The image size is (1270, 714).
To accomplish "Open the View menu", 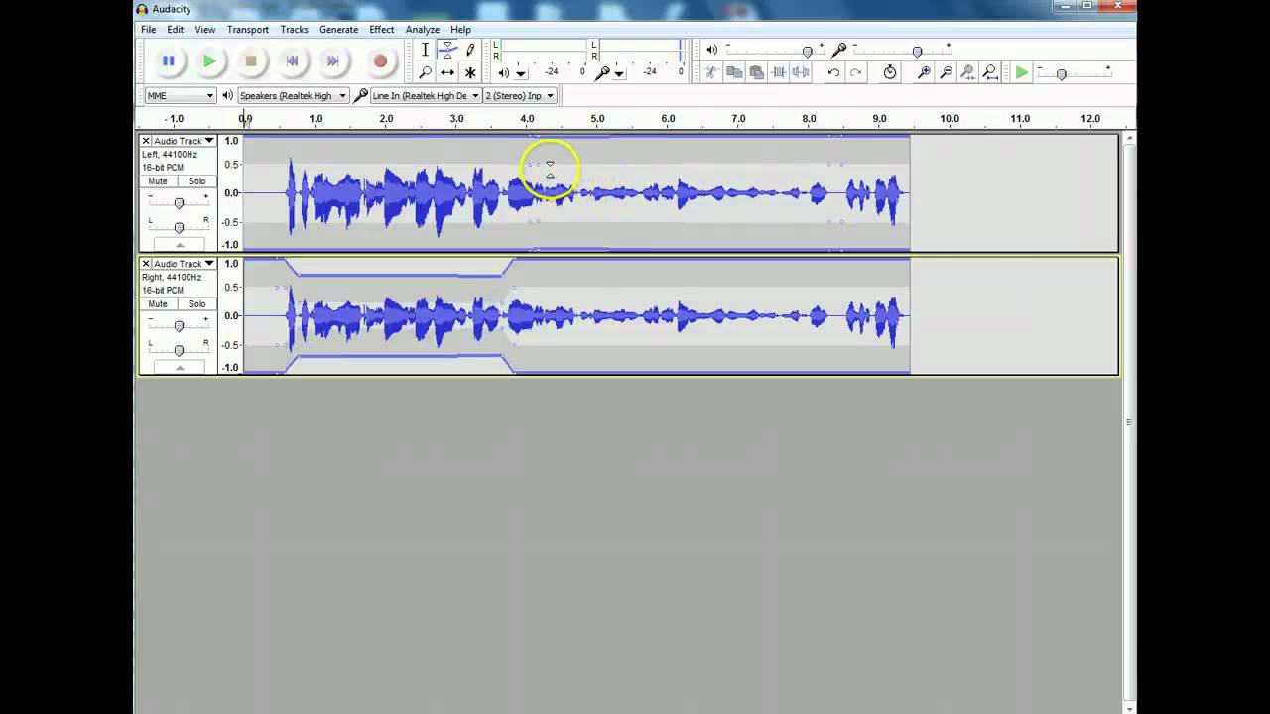I will click(205, 30).
